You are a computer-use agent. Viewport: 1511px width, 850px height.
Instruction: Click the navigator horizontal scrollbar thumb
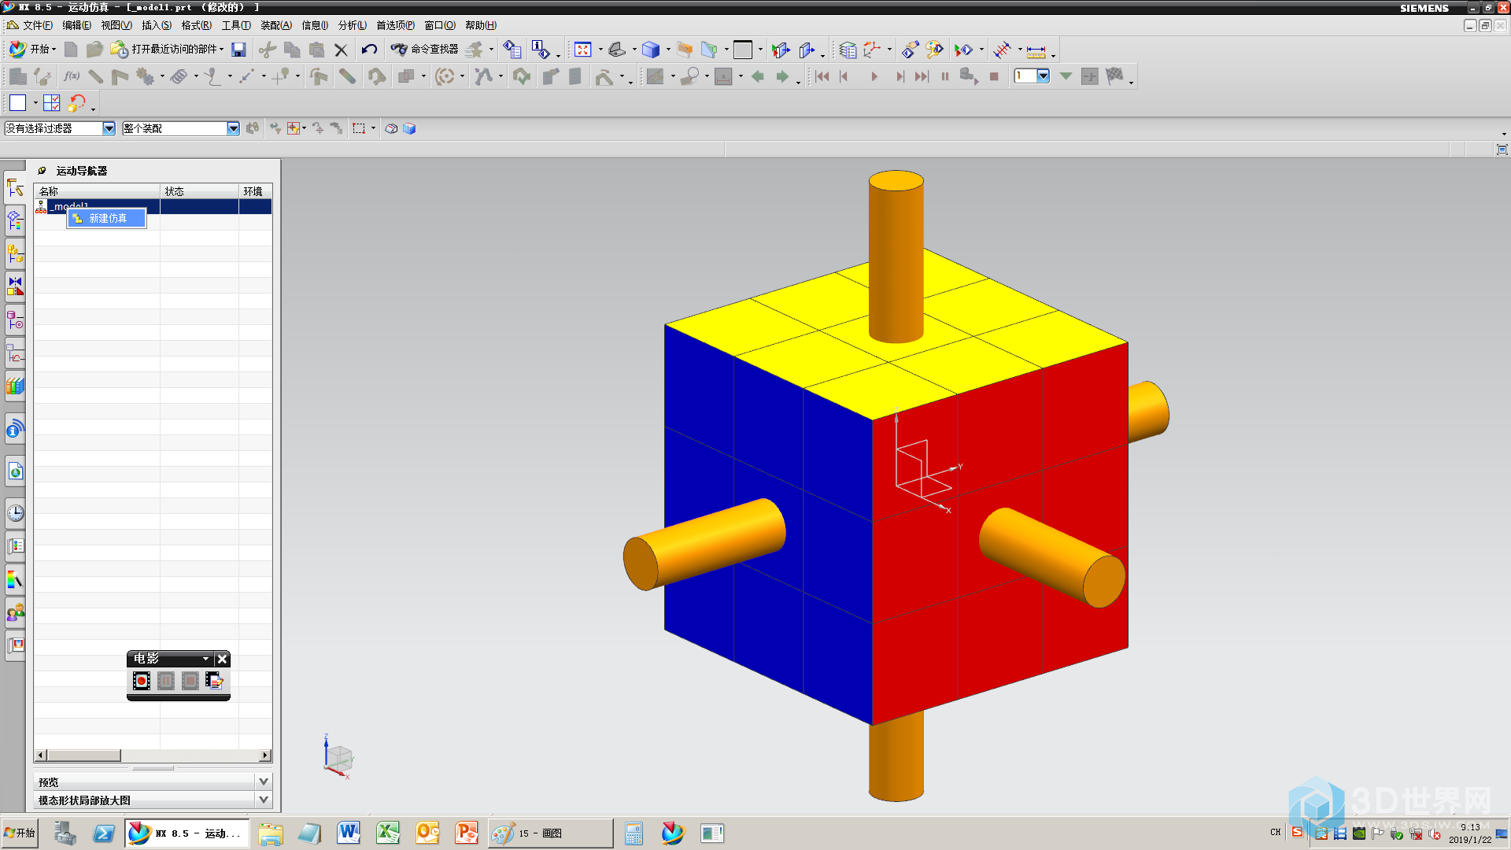tap(84, 756)
